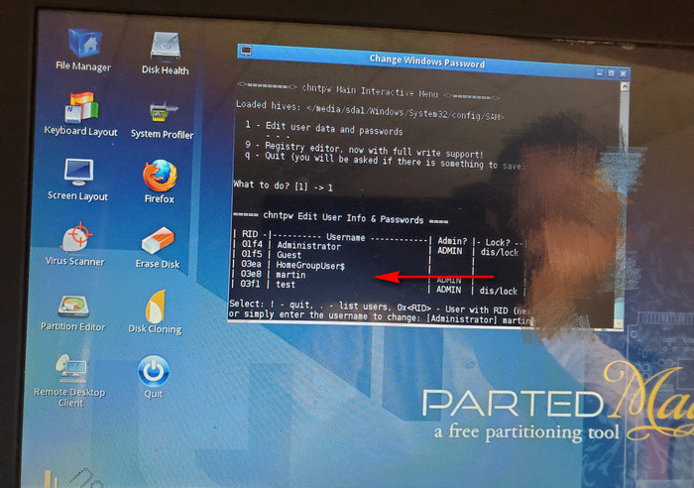Minimize the Change Windows Password window
The image size is (694, 488).
pyautogui.click(x=600, y=72)
